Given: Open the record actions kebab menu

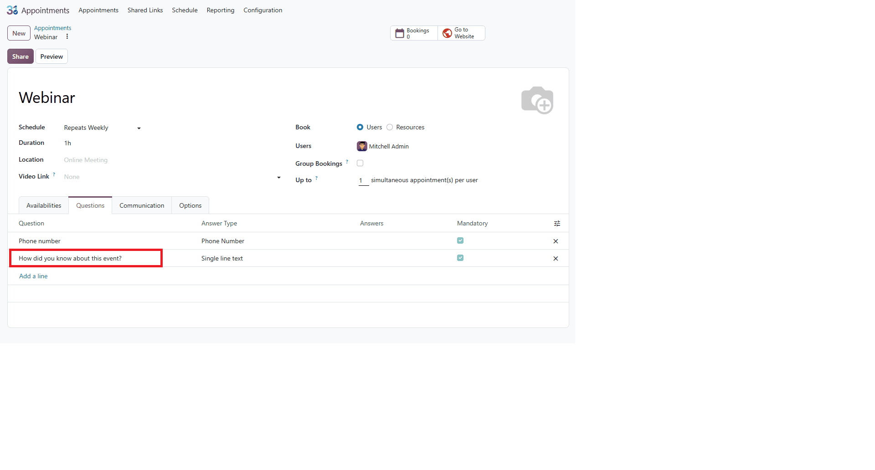Looking at the screenshot, I should [x=67, y=37].
